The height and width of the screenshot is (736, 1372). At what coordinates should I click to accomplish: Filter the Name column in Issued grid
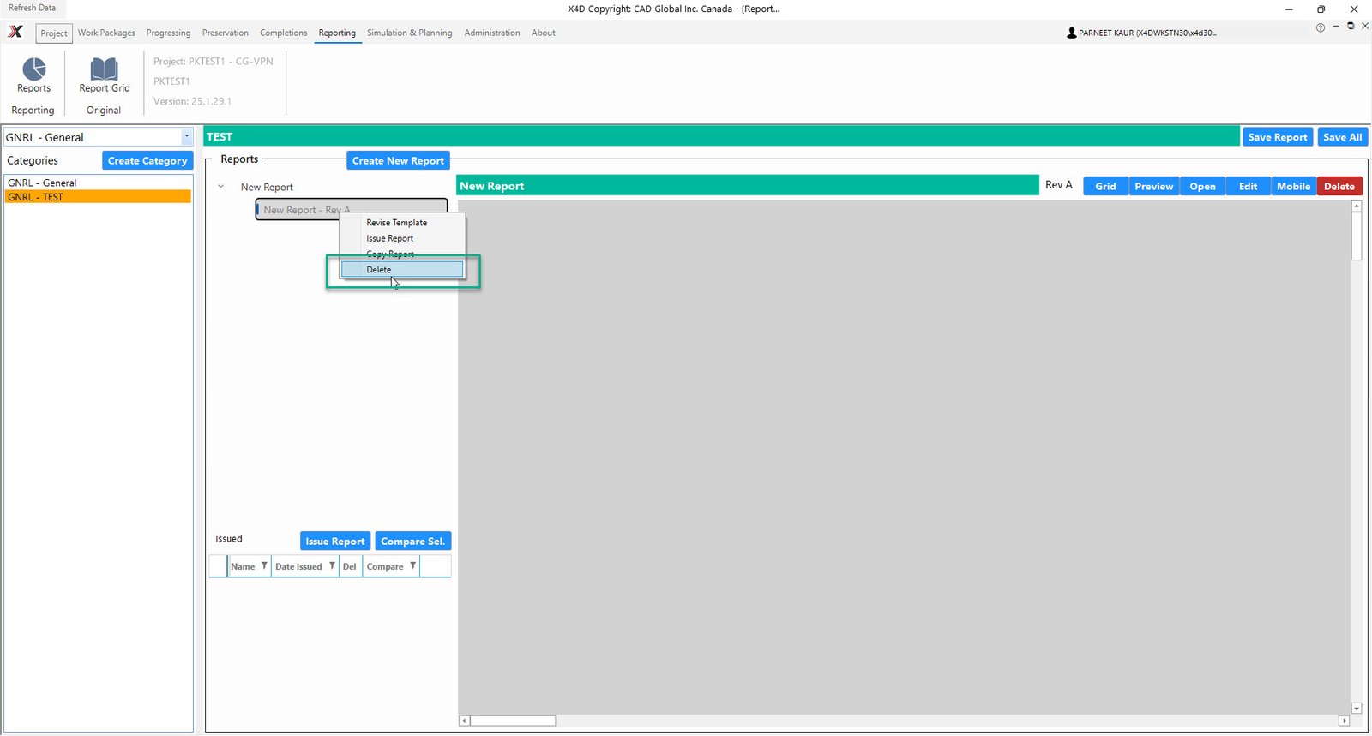pos(264,565)
